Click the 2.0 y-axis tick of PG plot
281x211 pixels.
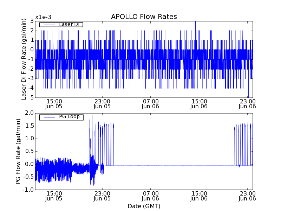coord(30,113)
